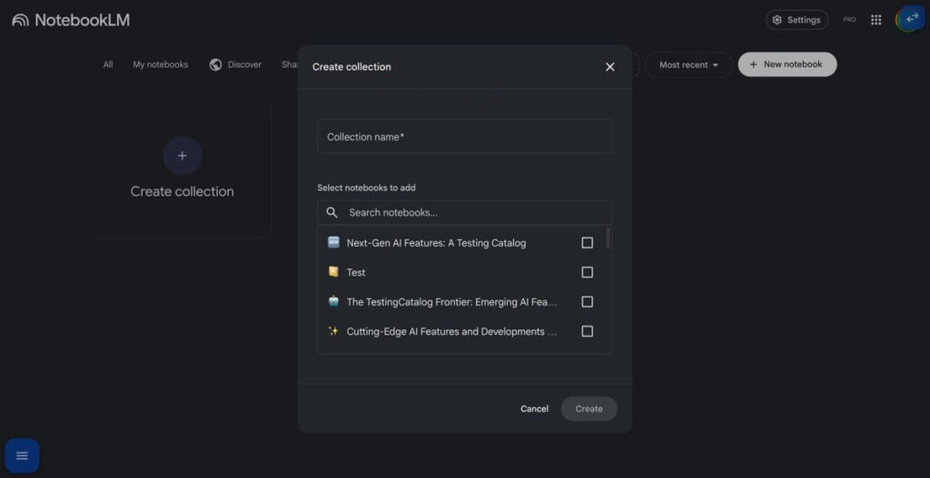Click the PRO badge label
This screenshot has width=930, height=478.
point(849,20)
